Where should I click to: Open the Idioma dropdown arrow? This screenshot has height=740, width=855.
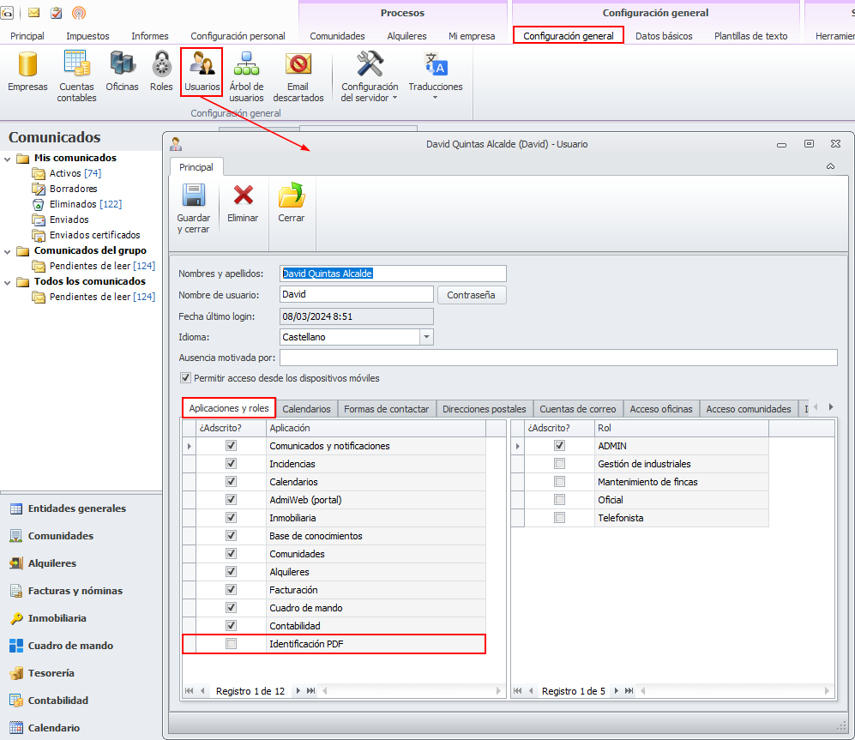pos(426,337)
